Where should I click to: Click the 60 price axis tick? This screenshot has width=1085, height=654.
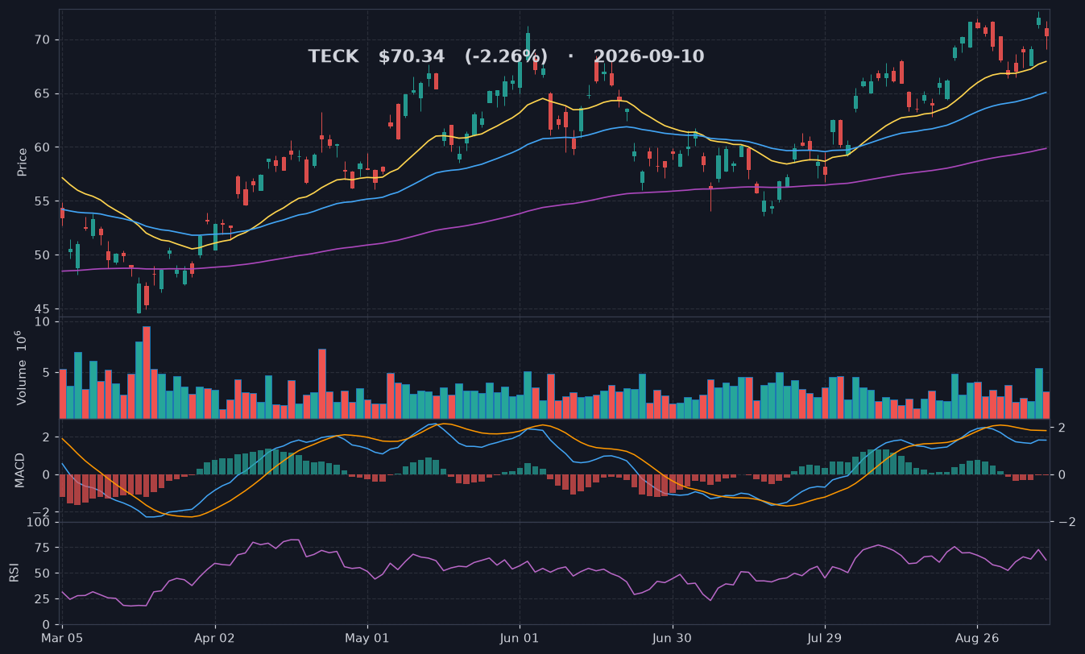tap(43, 147)
